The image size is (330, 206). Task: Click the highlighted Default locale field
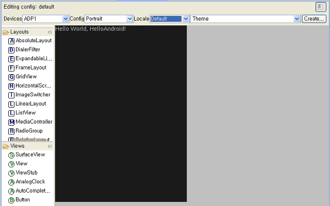pos(166,19)
